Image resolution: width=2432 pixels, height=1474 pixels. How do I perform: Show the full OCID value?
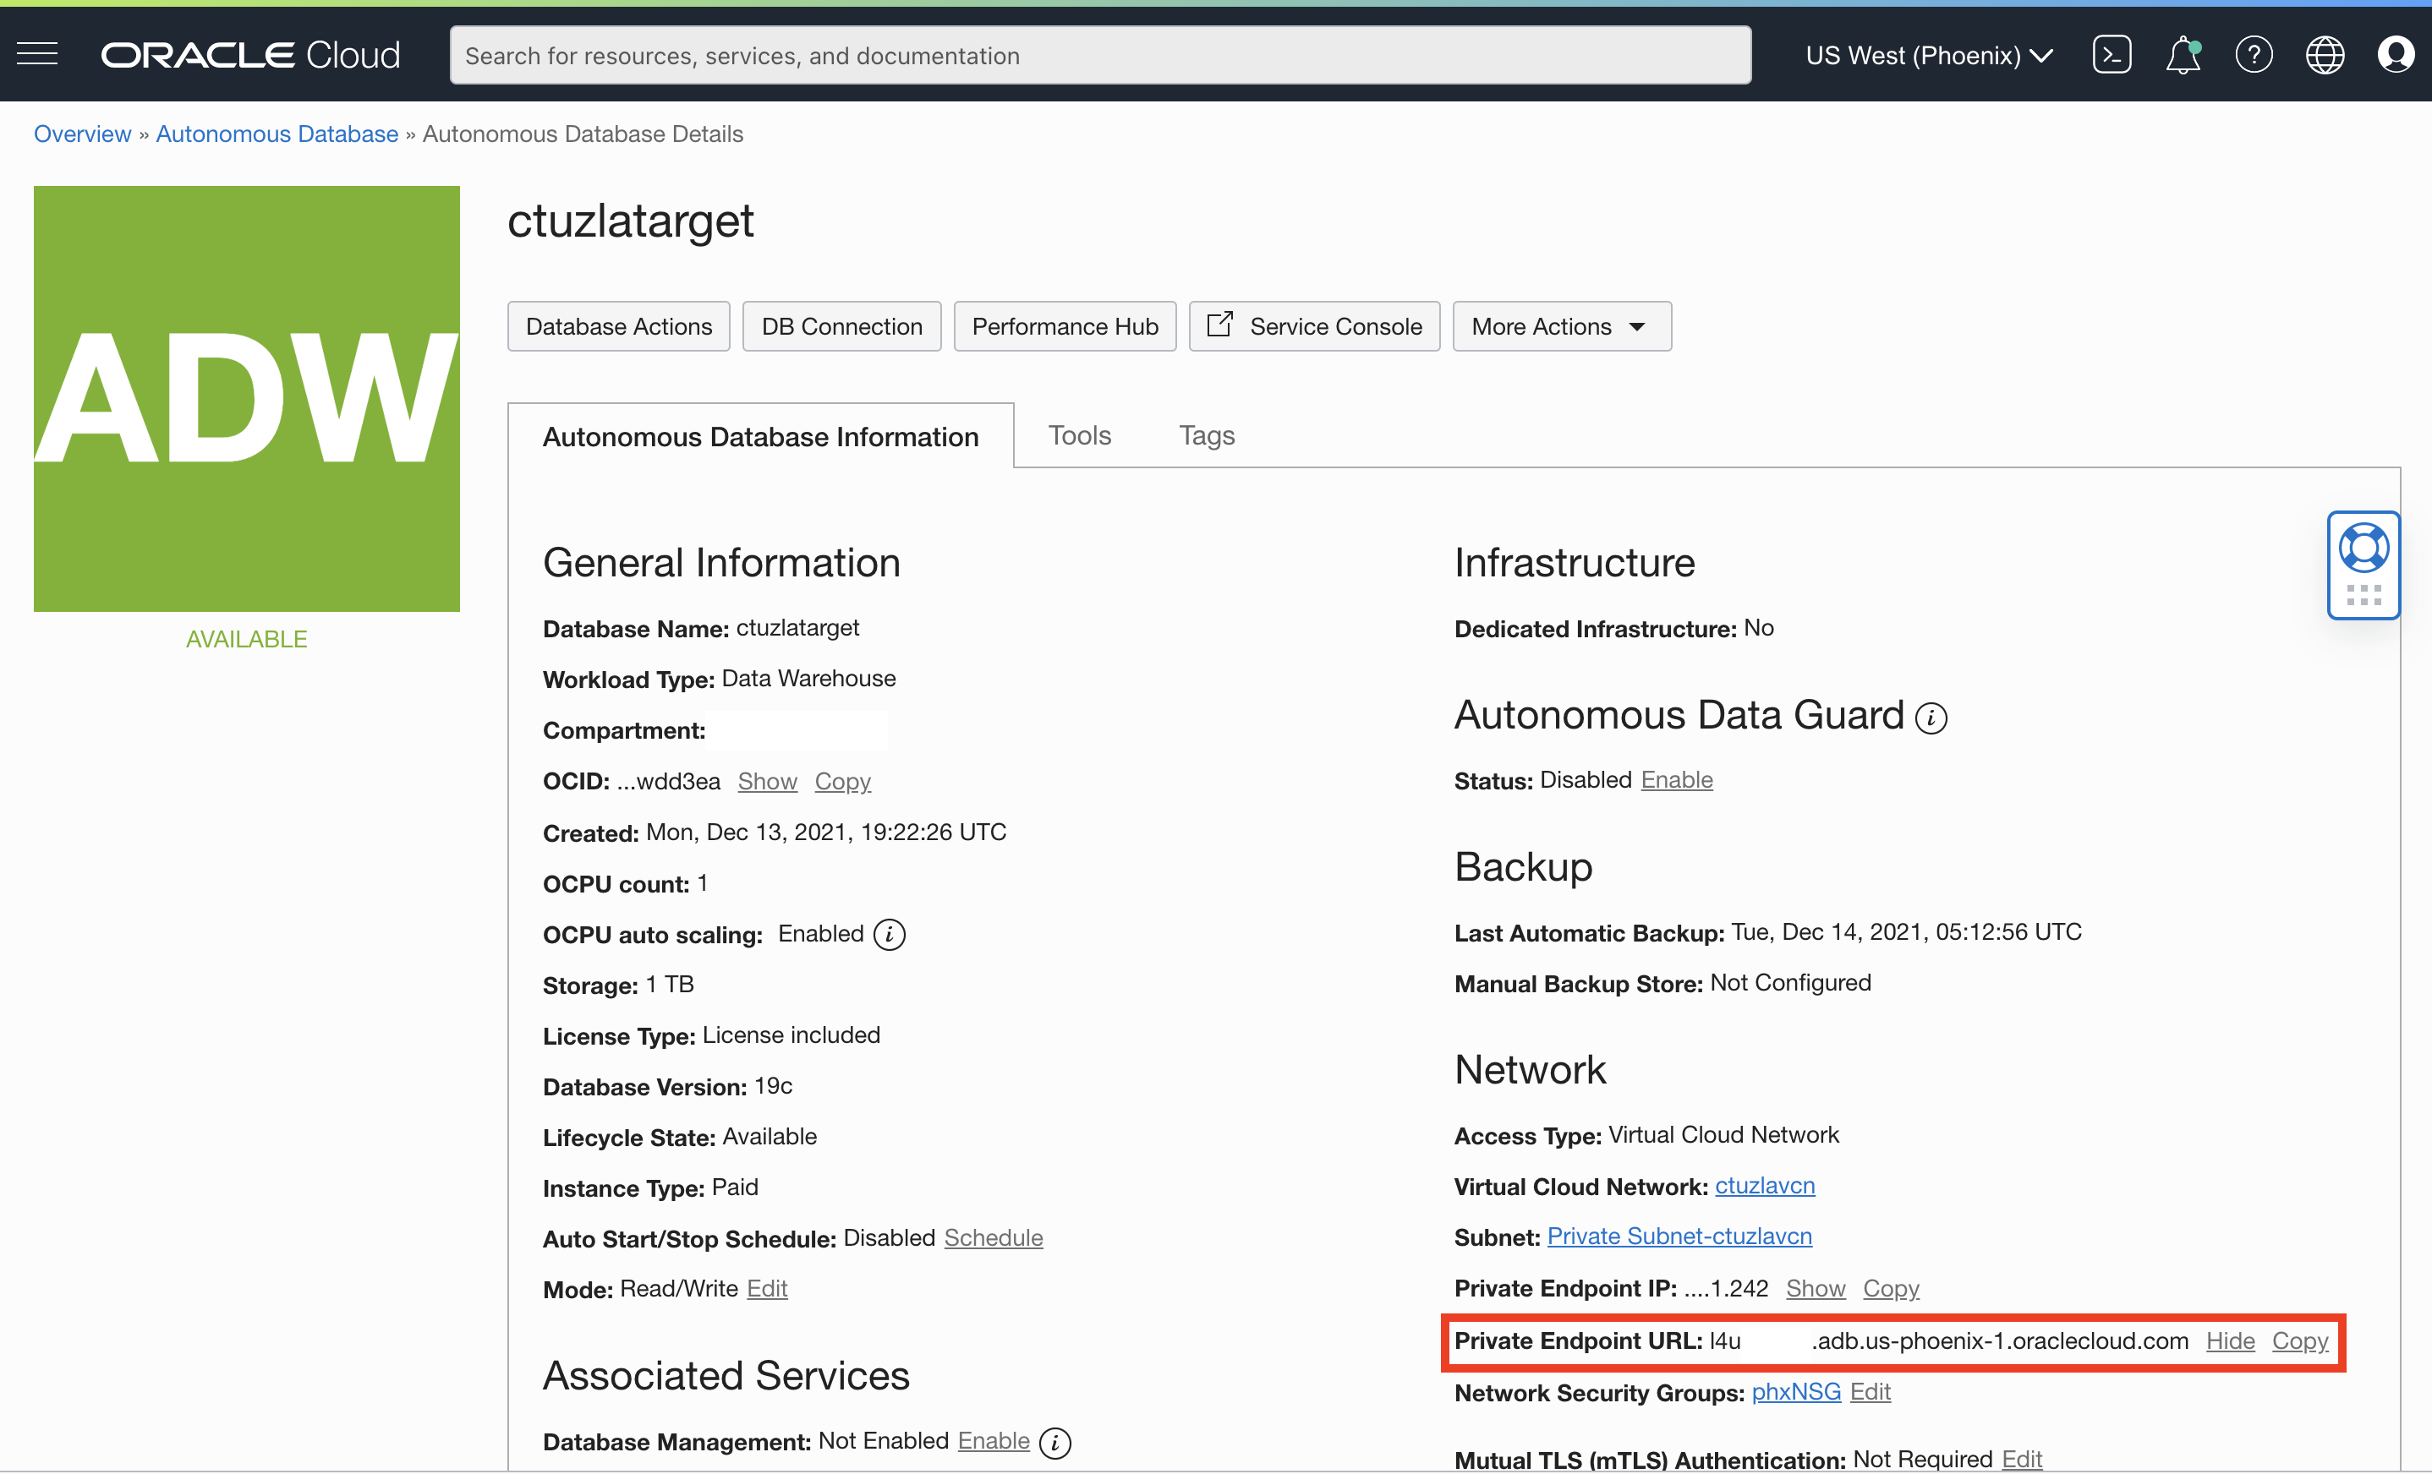click(767, 780)
